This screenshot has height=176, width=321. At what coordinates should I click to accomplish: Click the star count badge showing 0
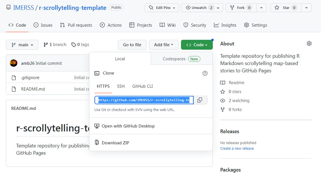coord(294,8)
